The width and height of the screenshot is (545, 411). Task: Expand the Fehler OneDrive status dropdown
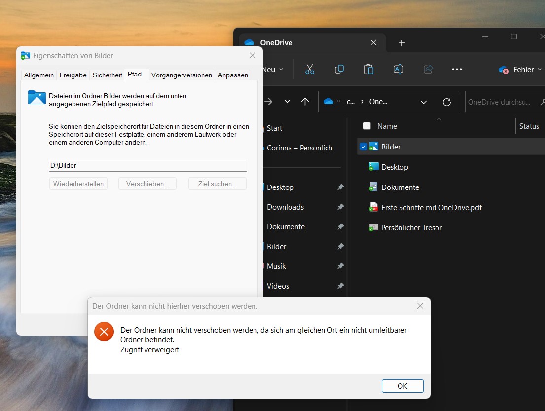[x=539, y=70]
